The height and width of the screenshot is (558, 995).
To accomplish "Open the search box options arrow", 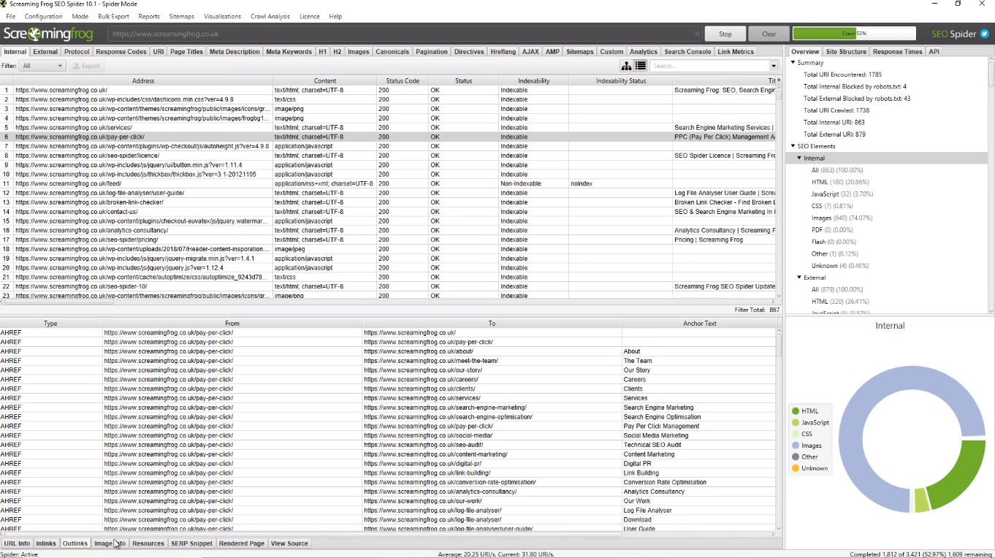I will click(x=774, y=66).
